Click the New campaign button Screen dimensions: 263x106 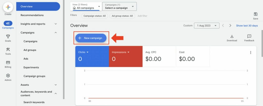tap(91, 38)
